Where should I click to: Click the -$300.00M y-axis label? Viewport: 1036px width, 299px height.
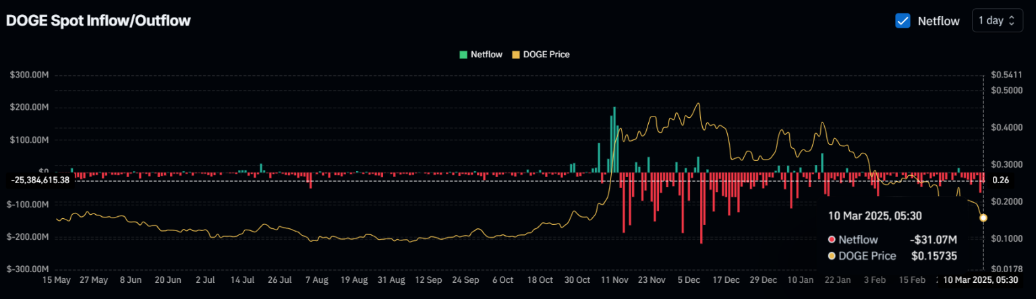click(x=28, y=269)
